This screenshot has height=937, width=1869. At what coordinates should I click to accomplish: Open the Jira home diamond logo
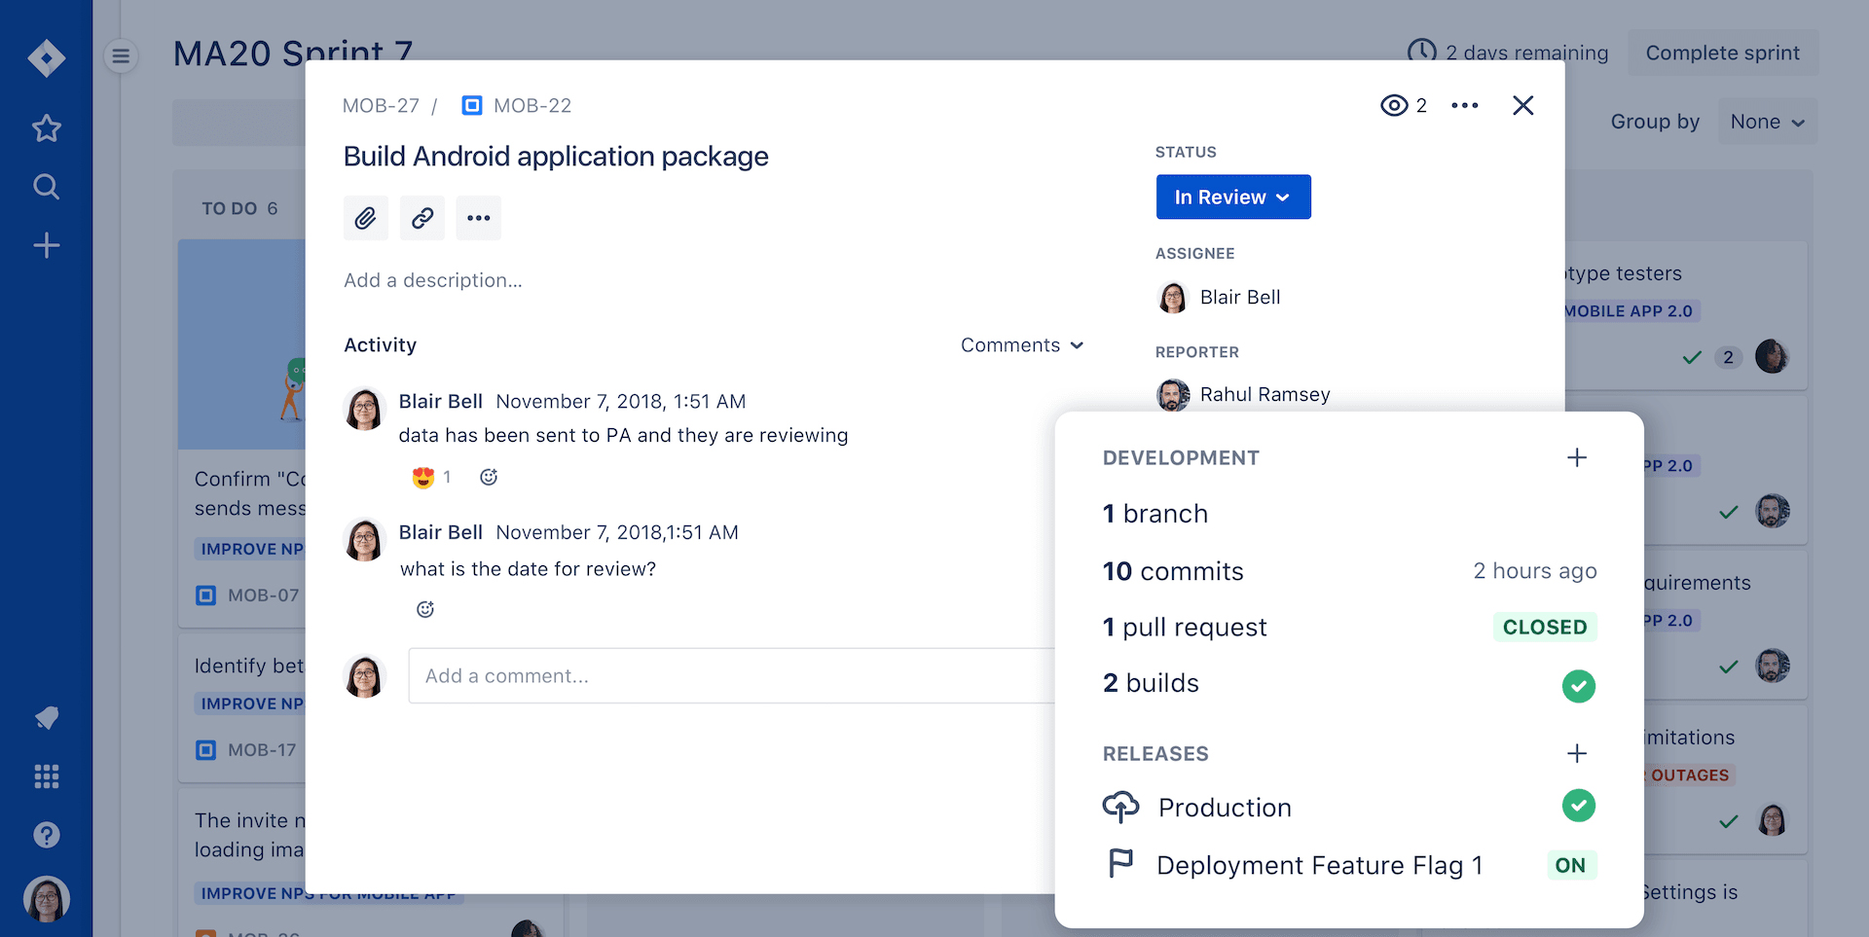point(47,58)
